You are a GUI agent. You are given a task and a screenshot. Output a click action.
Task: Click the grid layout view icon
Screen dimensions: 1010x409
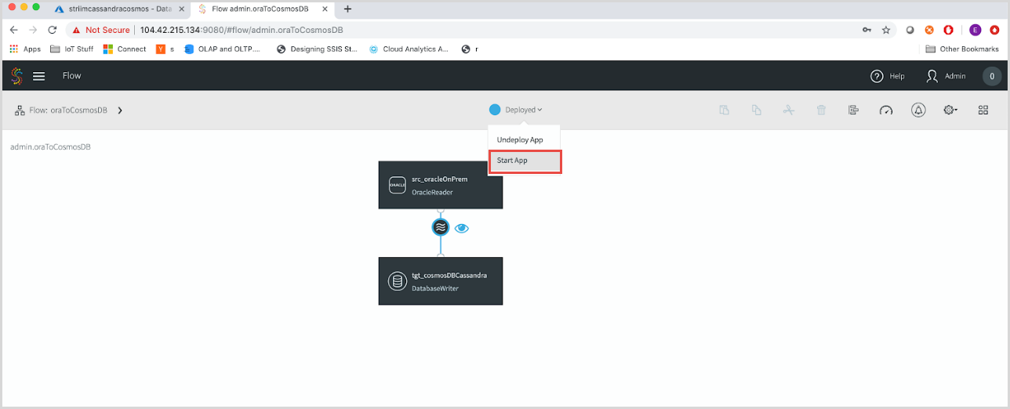[983, 110]
